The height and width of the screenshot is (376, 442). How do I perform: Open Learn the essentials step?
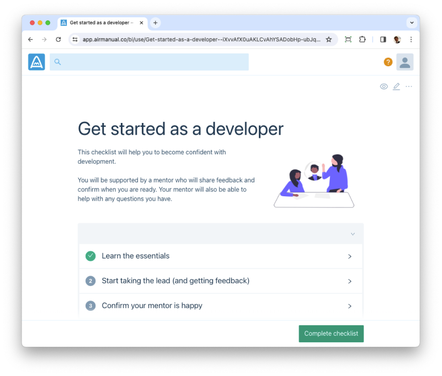pyautogui.click(x=220, y=256)
